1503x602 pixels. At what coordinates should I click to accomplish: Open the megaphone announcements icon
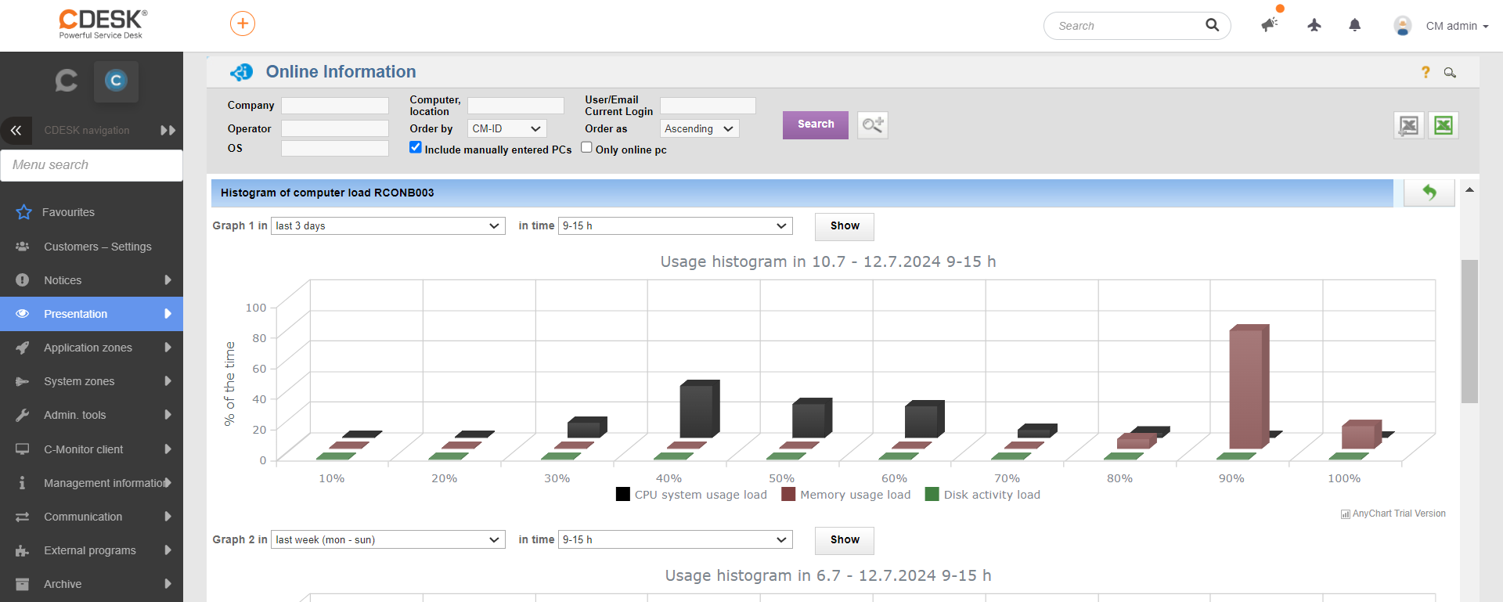click(1269, 25)
